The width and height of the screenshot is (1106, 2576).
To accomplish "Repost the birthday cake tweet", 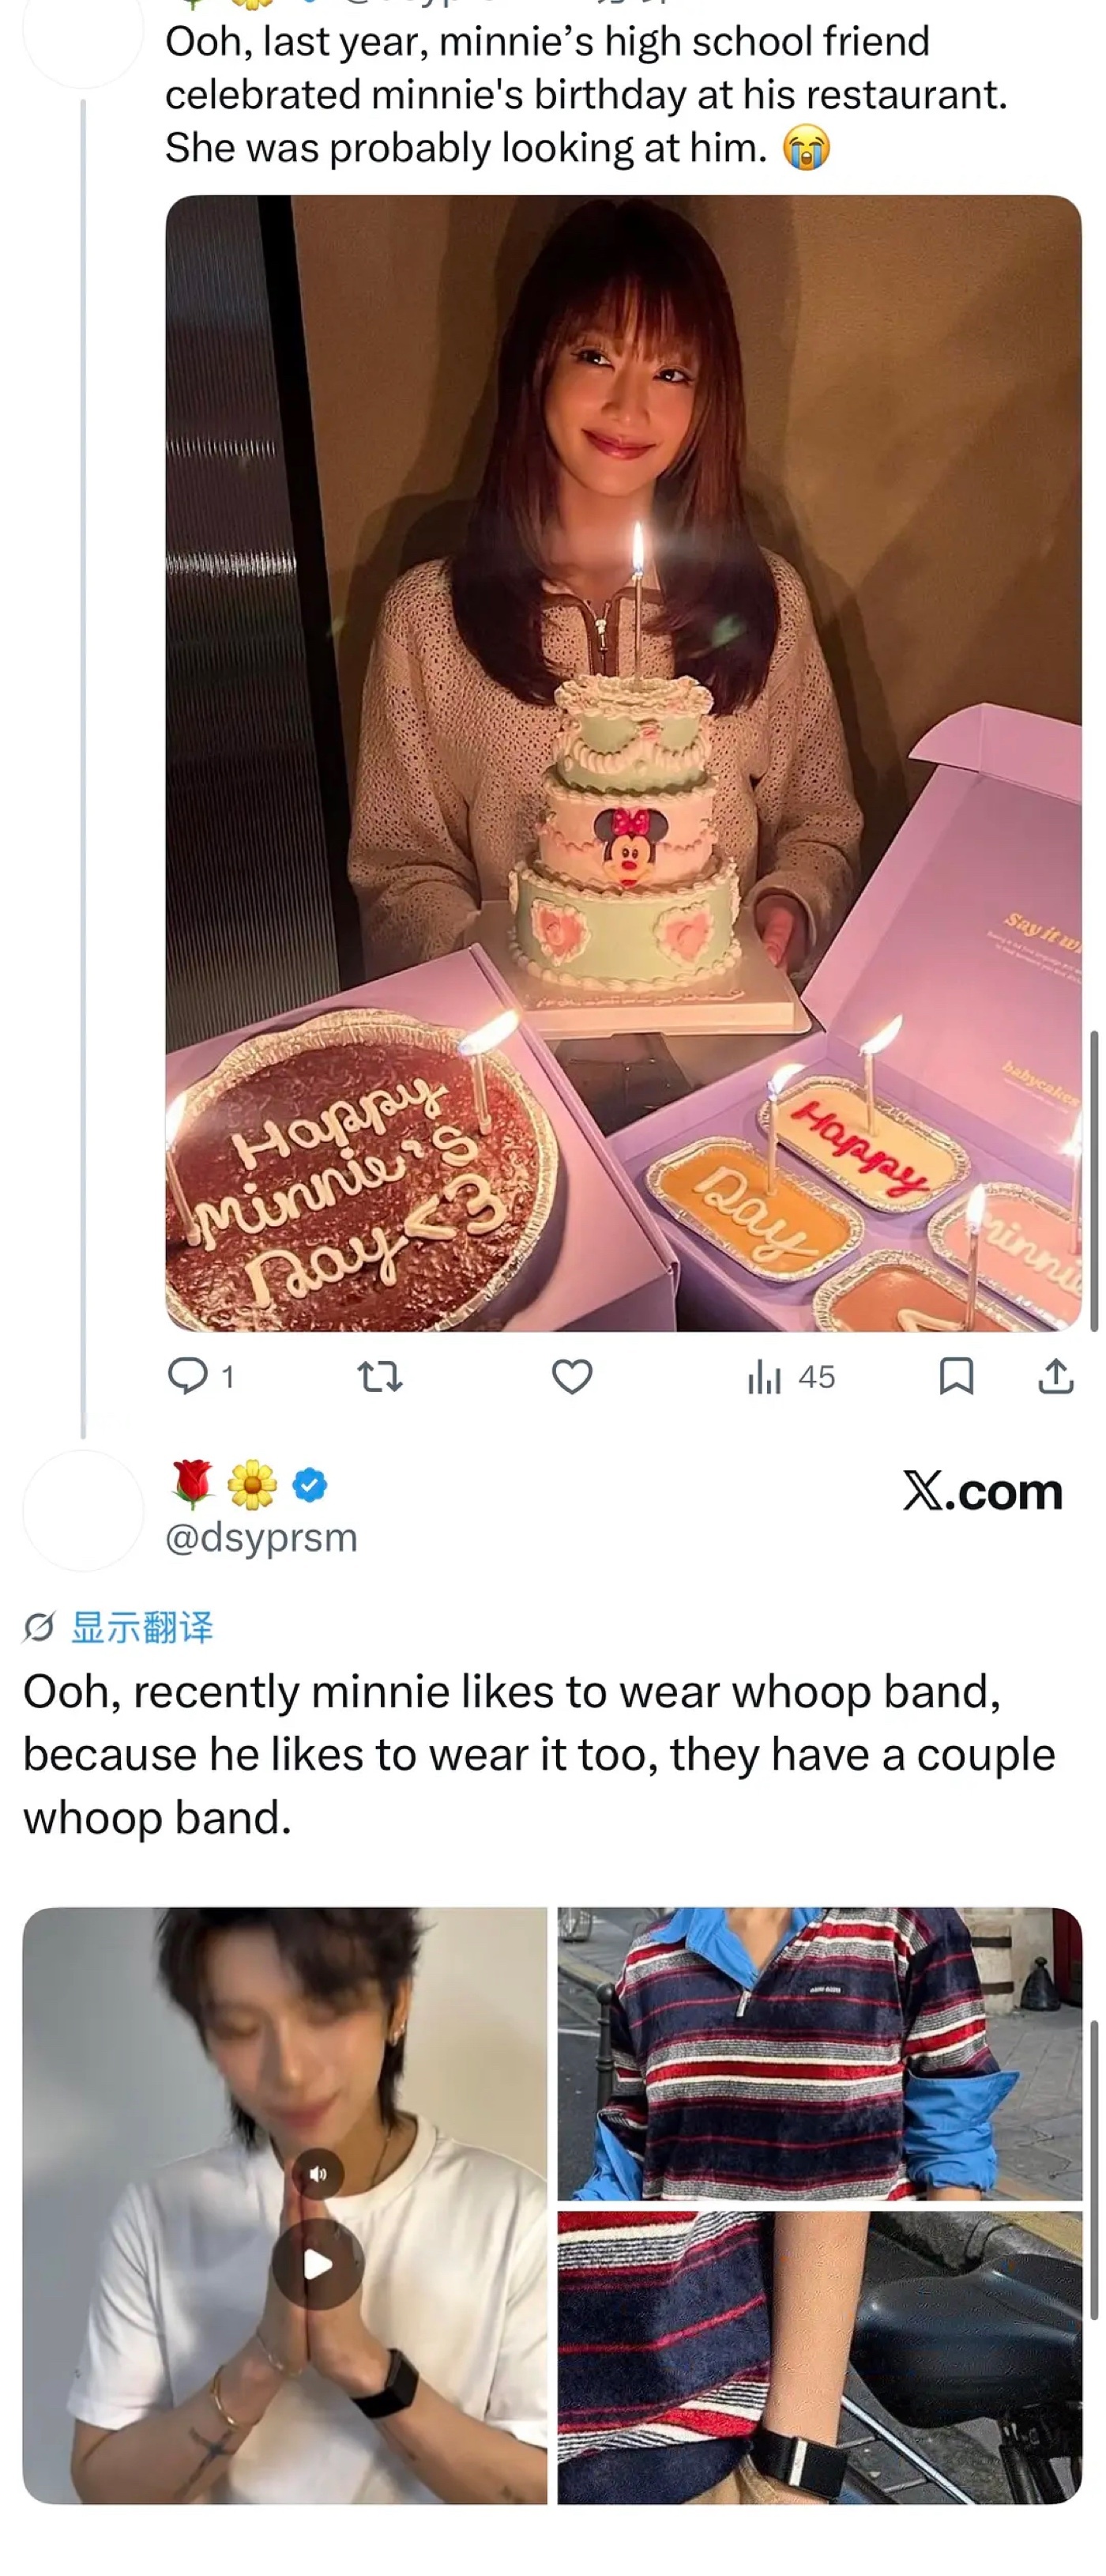I will 380,1378.
